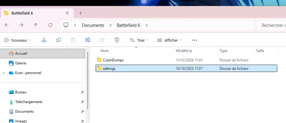
Task: Select the Accueil sidebar item
Action: 21,53
